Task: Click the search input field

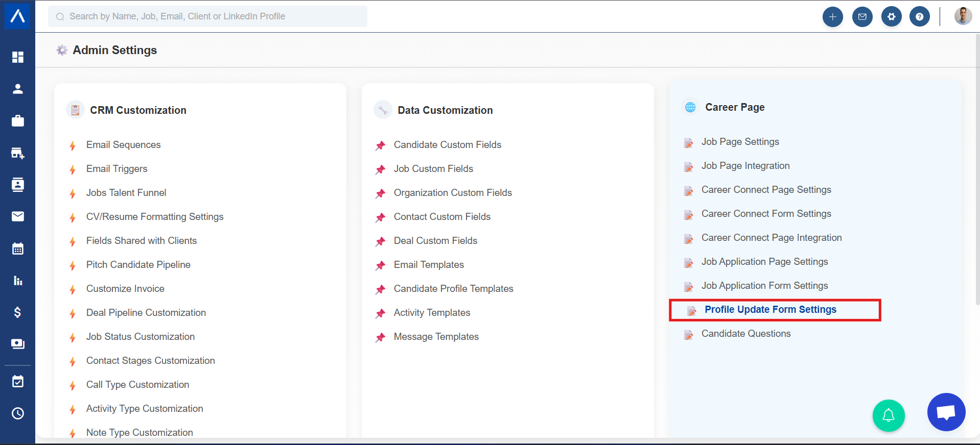Action: click(207, 16)
